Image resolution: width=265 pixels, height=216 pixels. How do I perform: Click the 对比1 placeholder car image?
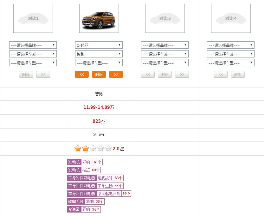coord(33,18)
